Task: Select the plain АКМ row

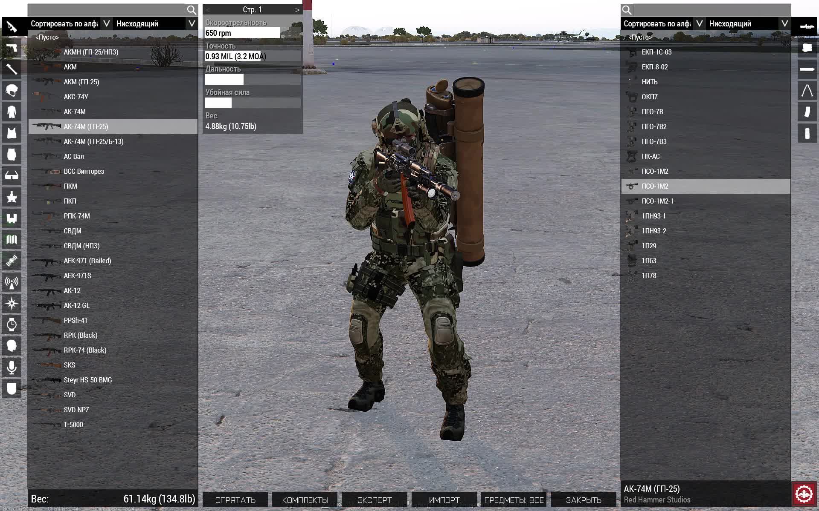Action: [113, 67]
